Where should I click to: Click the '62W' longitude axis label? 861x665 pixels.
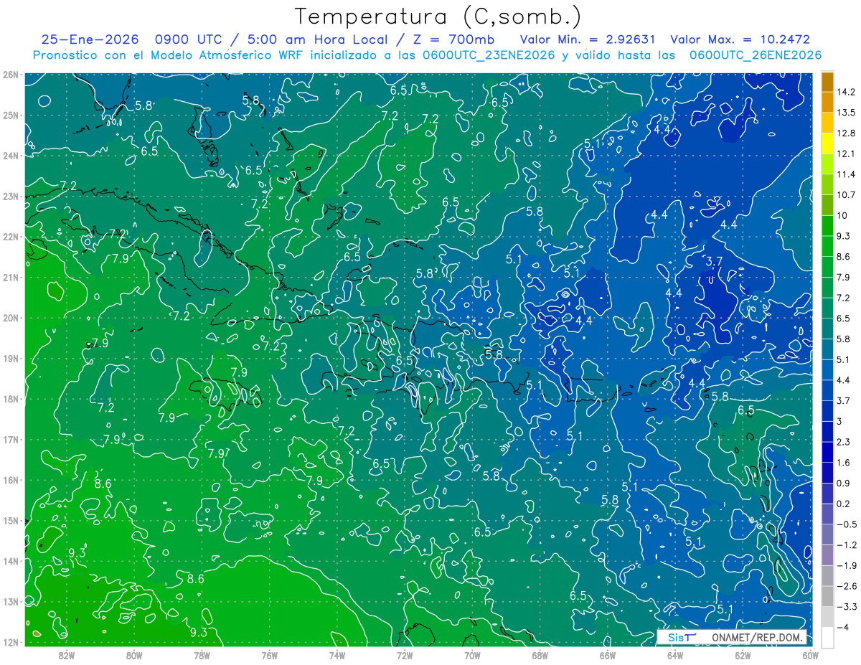coord(743,655)
